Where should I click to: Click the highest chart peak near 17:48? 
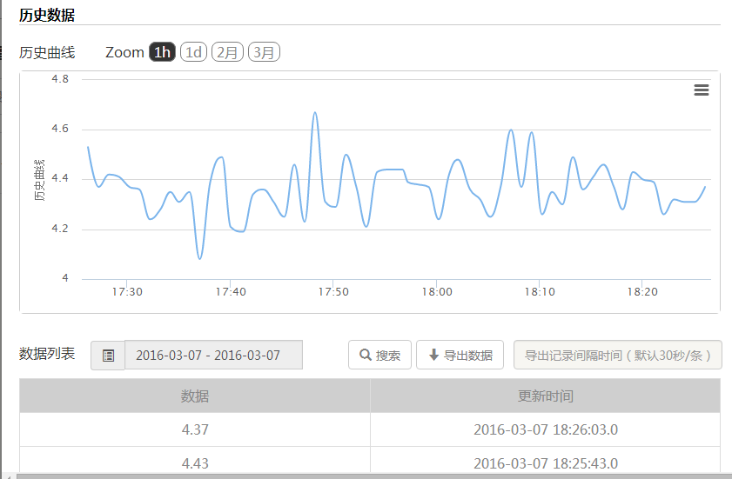(x=314, y=113)
